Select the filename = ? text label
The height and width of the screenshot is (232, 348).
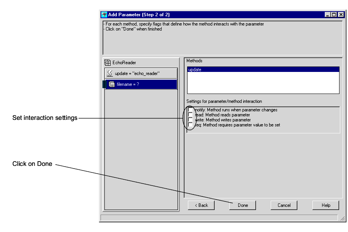tap(128, 84)
